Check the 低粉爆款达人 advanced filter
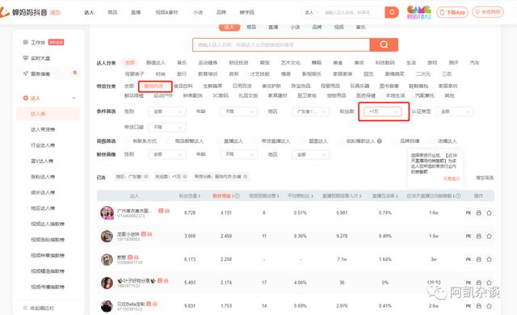The image size is (517, 315). point(340,141)
